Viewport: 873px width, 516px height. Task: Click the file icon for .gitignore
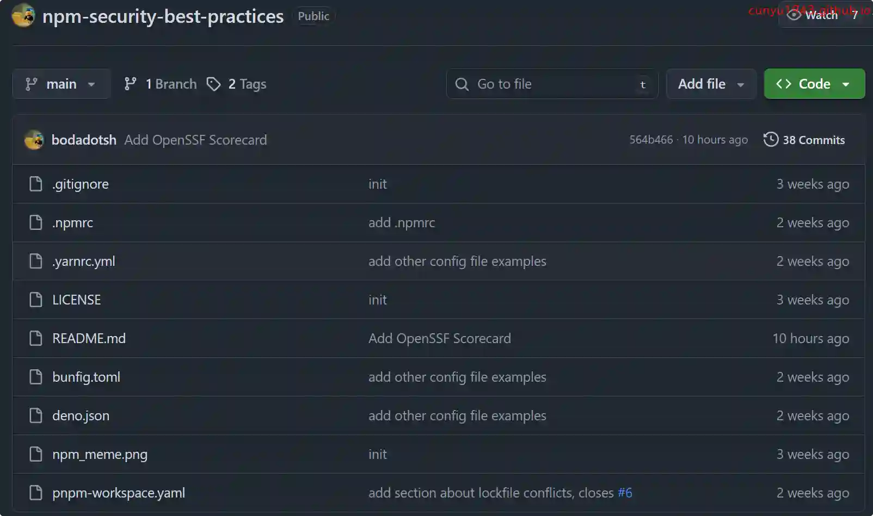pos(36,184)
